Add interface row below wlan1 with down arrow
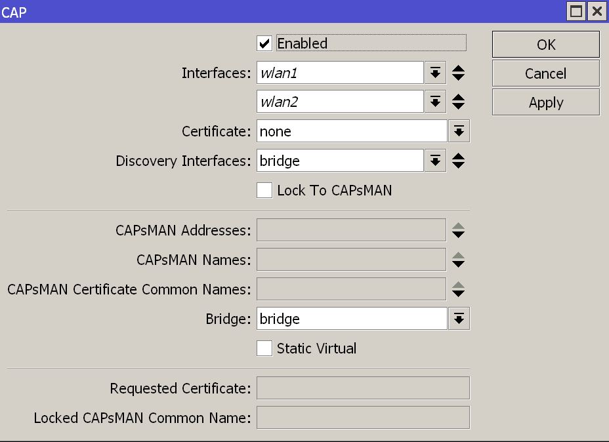 coord(458,77)
